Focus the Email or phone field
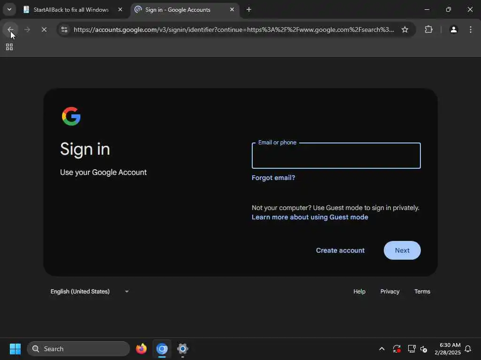The image size is (481, 360). [x=336, y=156]
